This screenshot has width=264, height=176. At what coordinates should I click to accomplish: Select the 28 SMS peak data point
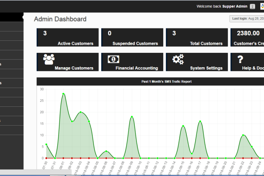tap(63, 94)
